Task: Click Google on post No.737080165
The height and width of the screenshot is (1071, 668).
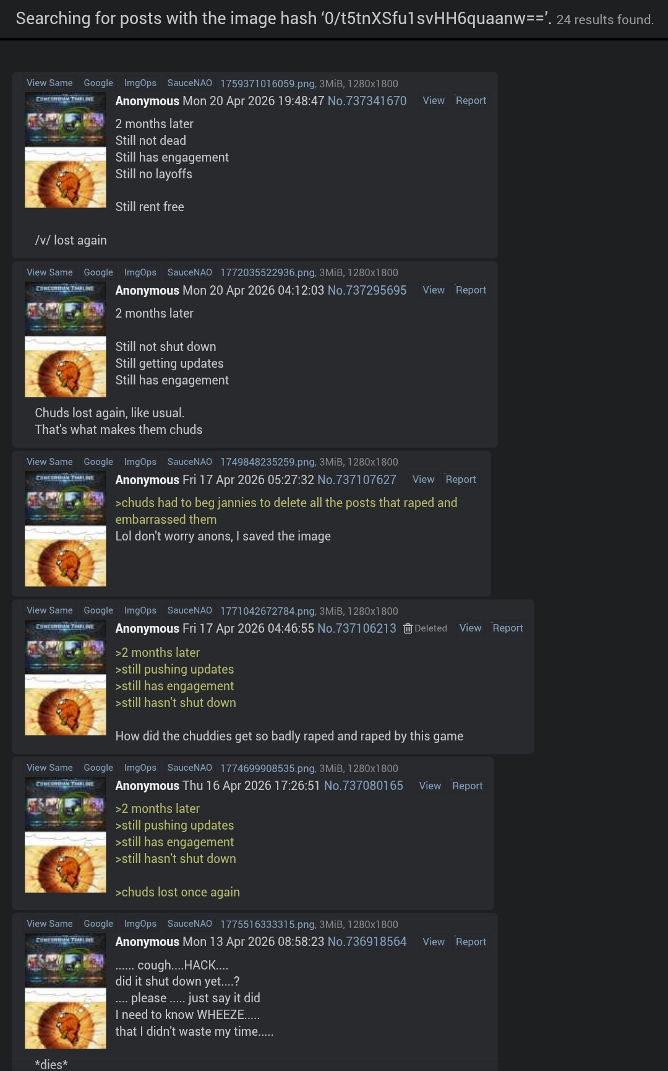Action: coord(98,768)
